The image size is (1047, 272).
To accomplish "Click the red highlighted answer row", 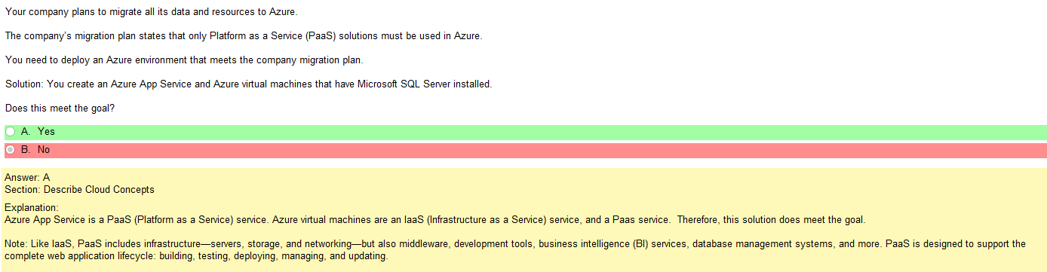I will 525,150.
